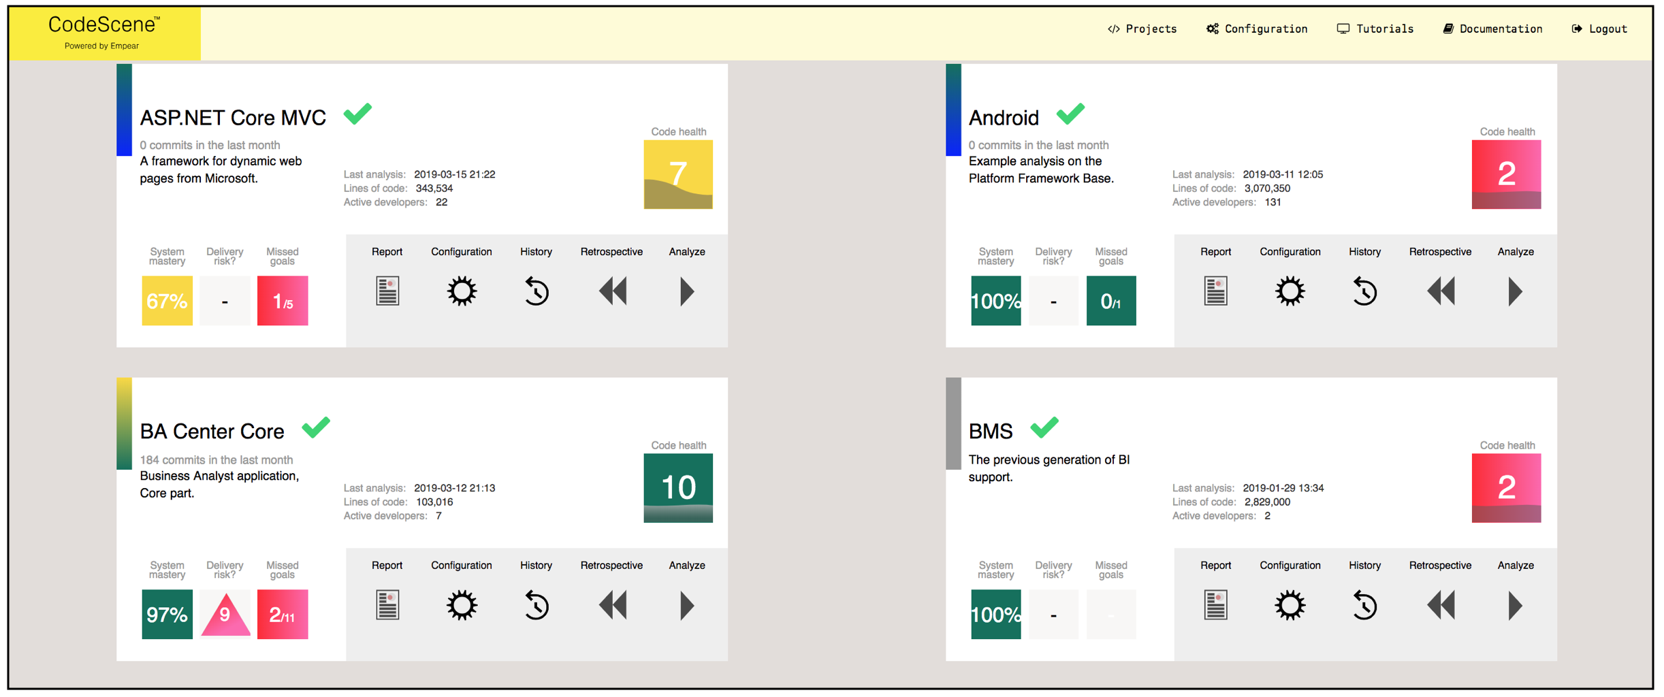The height and width of the screenshot is (697, 1664).
Task: View BA Center Core History icon
Action: pos(537,605)
